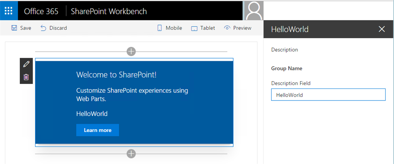Click the SharePoint Workbench title

(x=109, y=11)
